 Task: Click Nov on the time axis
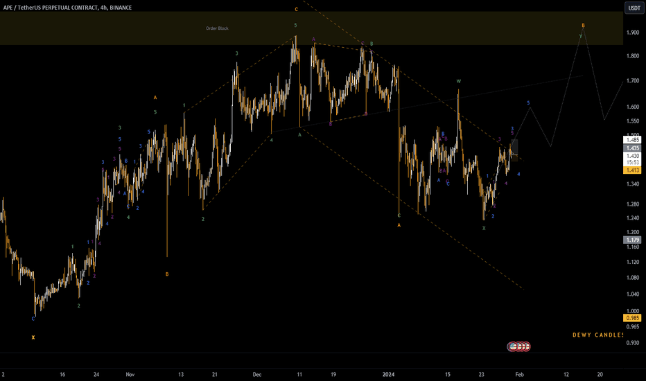coord(130,374)
